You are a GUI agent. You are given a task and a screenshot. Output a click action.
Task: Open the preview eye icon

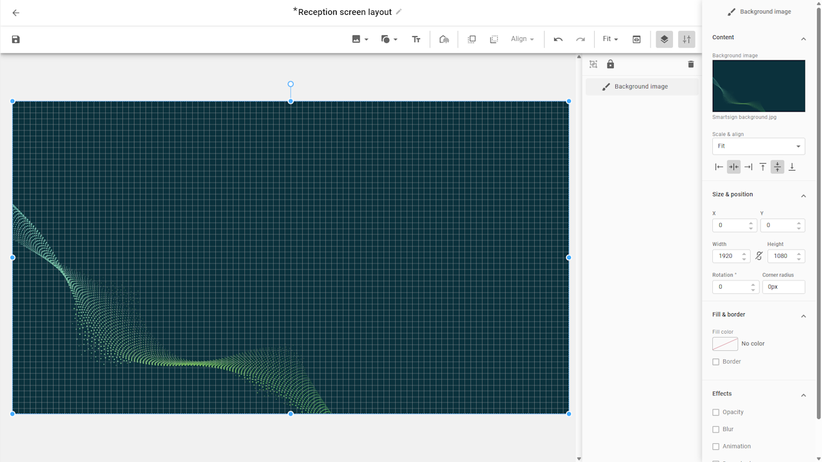636,40
